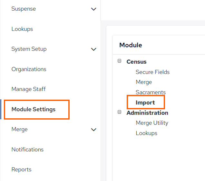This screenshot has width=205, height=181.
Task: Select Lookups under Administration
Action: pos(146,133)
